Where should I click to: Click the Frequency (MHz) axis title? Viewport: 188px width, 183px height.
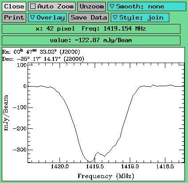[106, 176]
